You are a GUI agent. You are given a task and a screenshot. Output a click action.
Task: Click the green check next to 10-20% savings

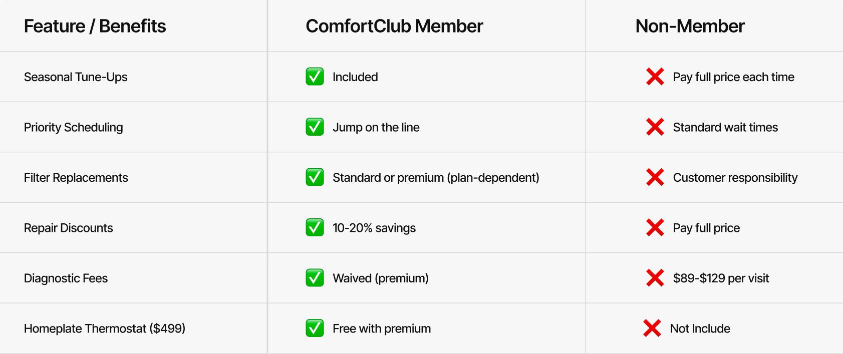[x=315, y=228]
